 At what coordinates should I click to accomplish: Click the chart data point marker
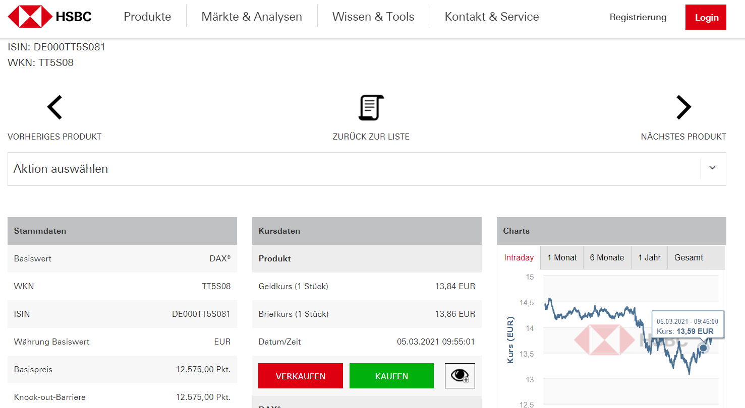pos(703,348)
